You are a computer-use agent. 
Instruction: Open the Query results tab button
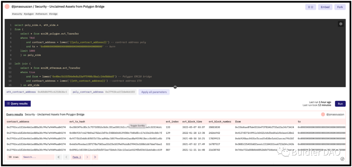point(18,104)
